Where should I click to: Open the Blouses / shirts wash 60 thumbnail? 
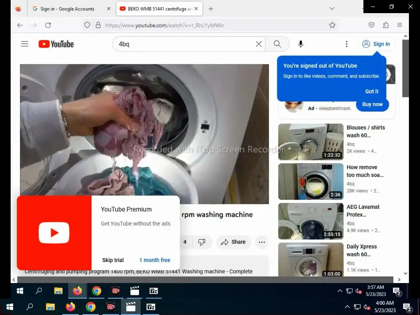click(x=311, y=142)
